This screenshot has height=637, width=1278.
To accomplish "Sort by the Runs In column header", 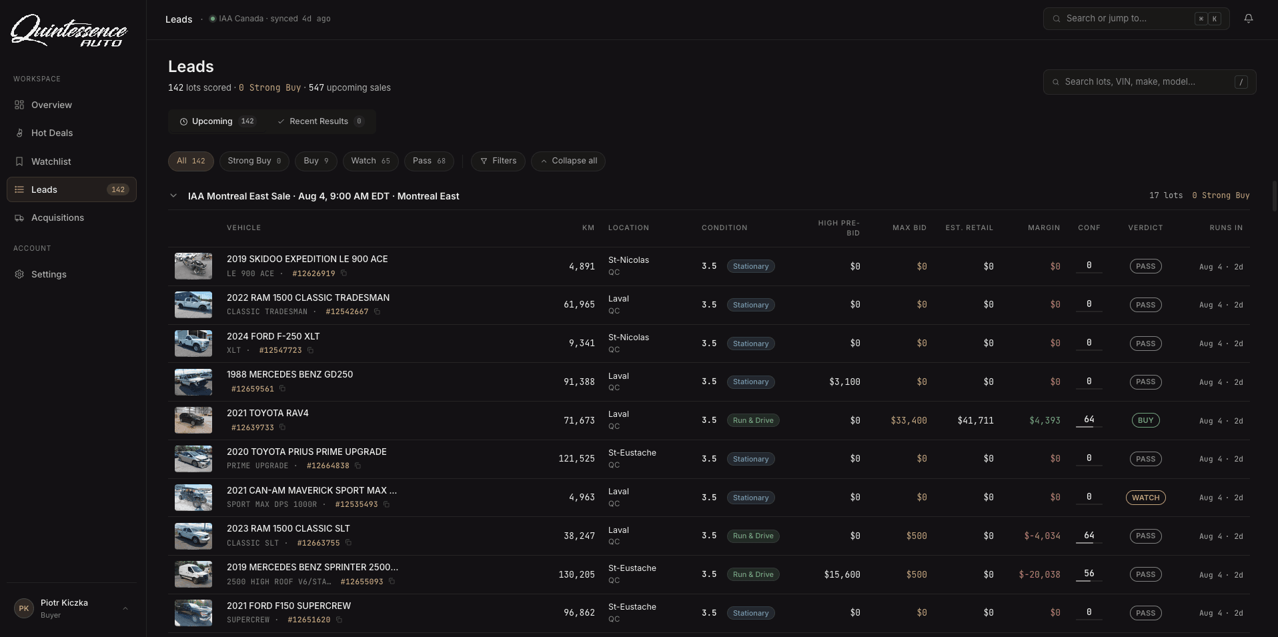I will [x=1226, y=228].
